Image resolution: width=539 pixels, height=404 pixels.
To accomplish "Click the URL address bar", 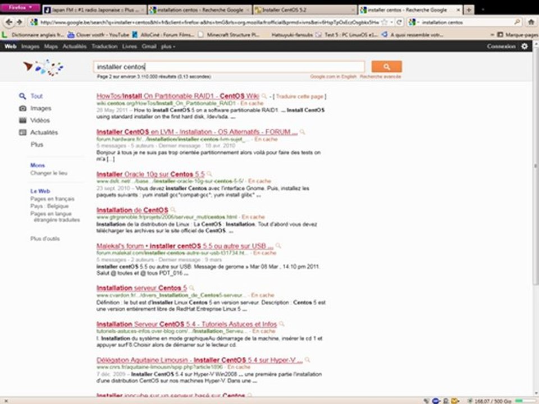I will pyautogui.click(x=209, y=22).
